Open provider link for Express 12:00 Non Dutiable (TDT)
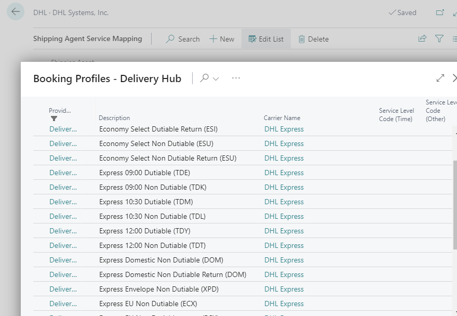This screenshot has width=457, height=316. [x=63, y=245]
